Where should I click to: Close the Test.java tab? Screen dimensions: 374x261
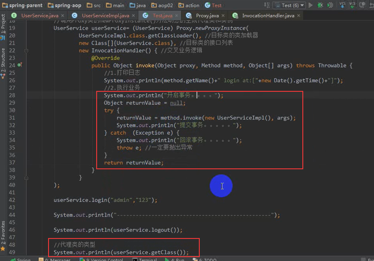(177, 16)
